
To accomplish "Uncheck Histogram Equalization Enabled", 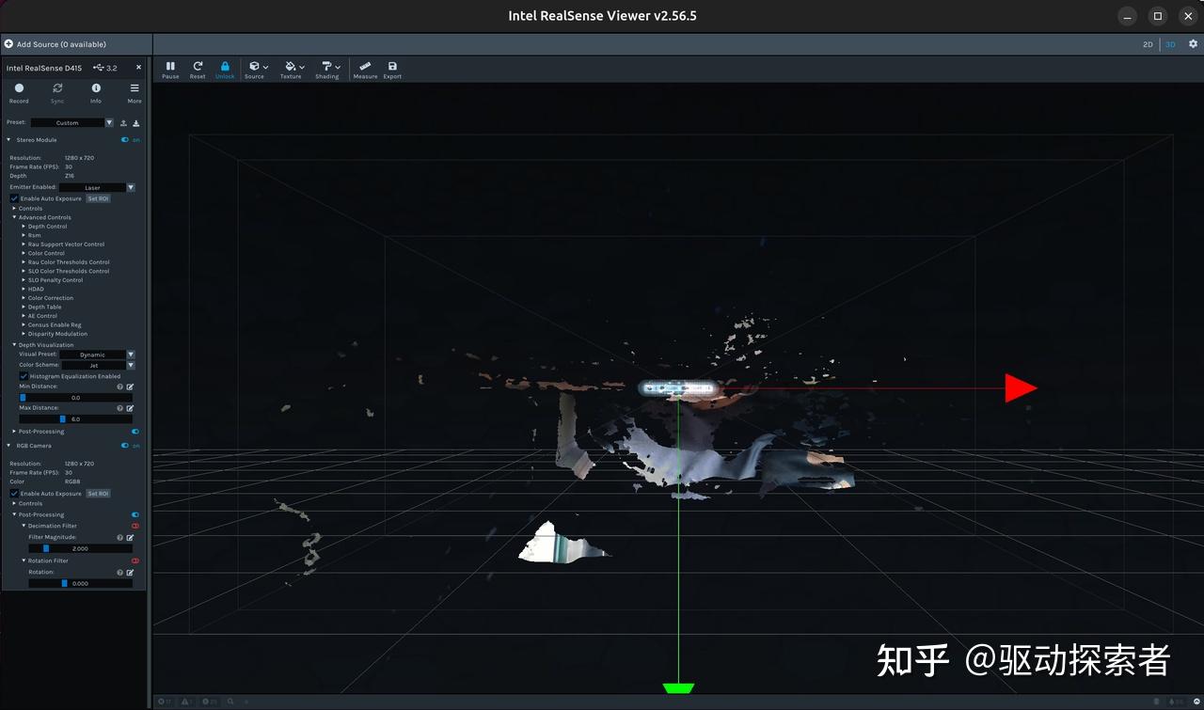I will pyautogui.click(x=24, y=376).
